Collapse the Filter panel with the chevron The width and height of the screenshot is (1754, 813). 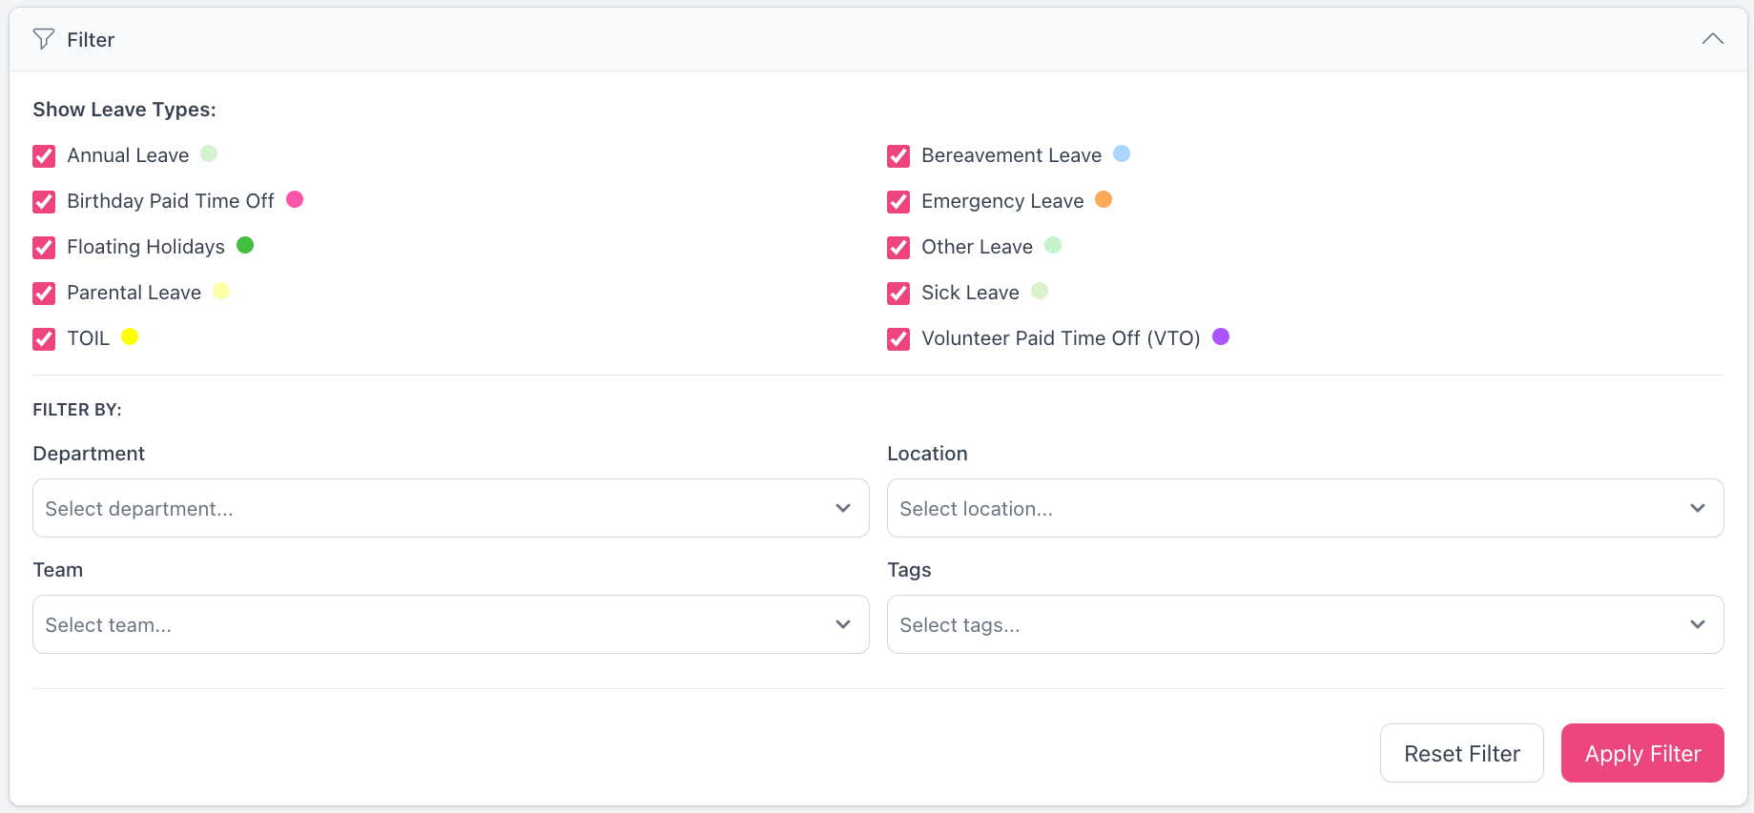click(1712, 39)
